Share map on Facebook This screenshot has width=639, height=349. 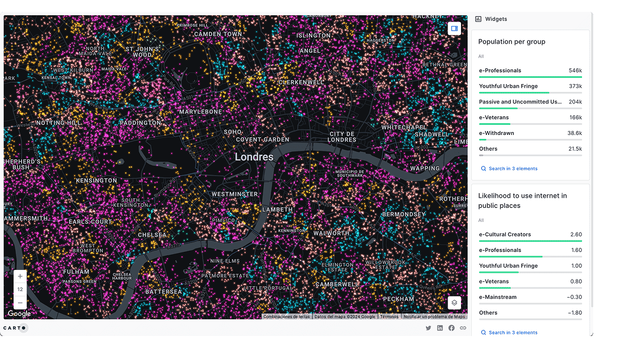click(x=451, y=328)
